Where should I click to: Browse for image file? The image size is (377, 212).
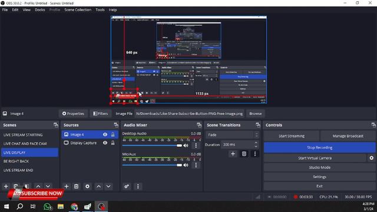point(255,114)
